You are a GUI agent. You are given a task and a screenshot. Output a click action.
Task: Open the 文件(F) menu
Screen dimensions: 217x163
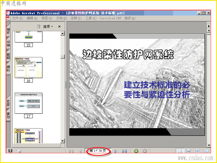pyautogui.click(x=18, y=18)
